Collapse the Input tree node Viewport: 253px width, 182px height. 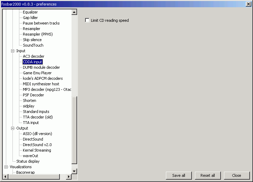(x=12, y=51)
